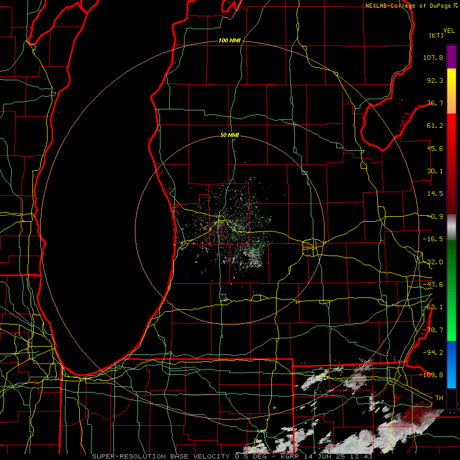Select the -16.5 scale value
Screen dimensions: 460x460
tap(433, 239)
